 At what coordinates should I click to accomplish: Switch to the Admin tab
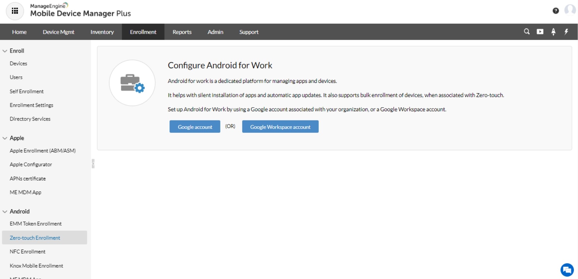(215, 32)
